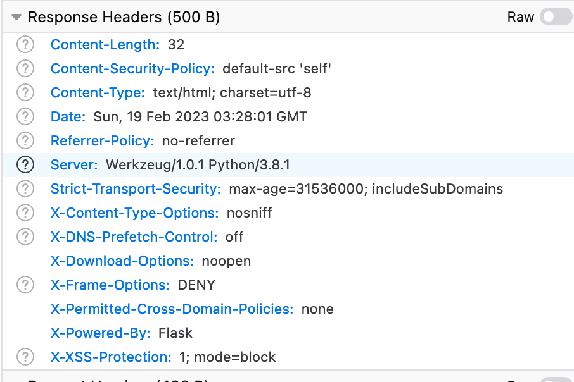The width and height of the screenshot is (574, 382).
Task: Click the question mark beside Content-Type
Action: pos(25,92)
